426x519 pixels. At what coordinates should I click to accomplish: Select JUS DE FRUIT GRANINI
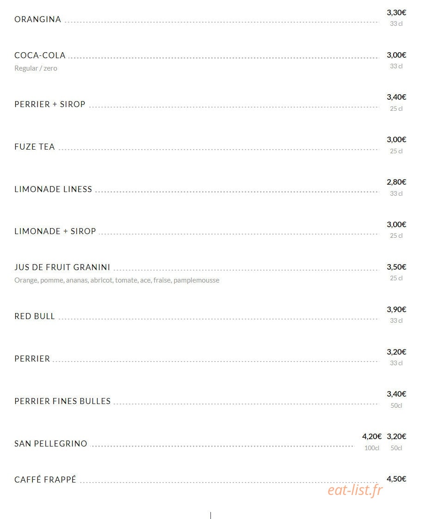(x=62, y=267)
